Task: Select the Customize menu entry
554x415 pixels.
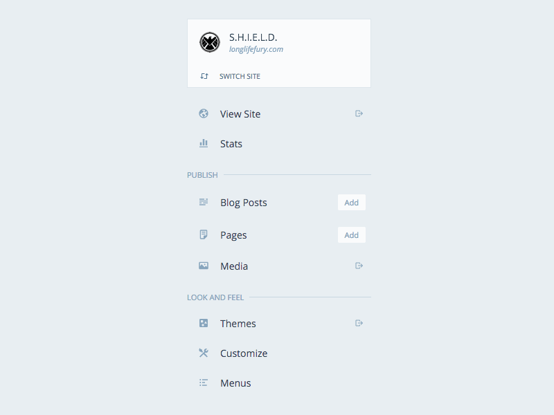Action: click(243, 353)
